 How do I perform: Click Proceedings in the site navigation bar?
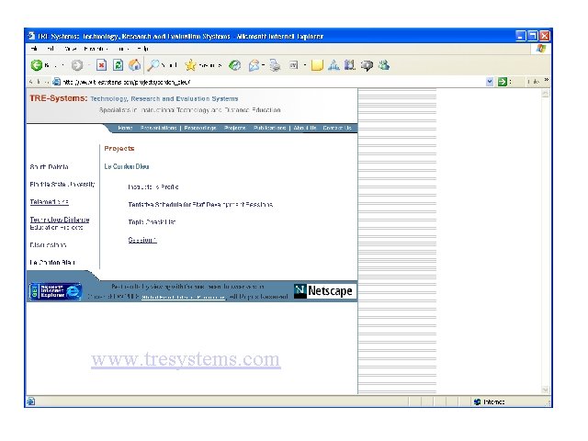point(200,128)
